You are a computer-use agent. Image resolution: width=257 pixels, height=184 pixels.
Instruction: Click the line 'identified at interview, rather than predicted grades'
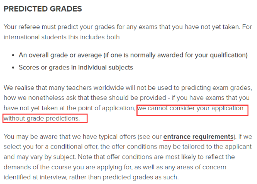point(91,177)
